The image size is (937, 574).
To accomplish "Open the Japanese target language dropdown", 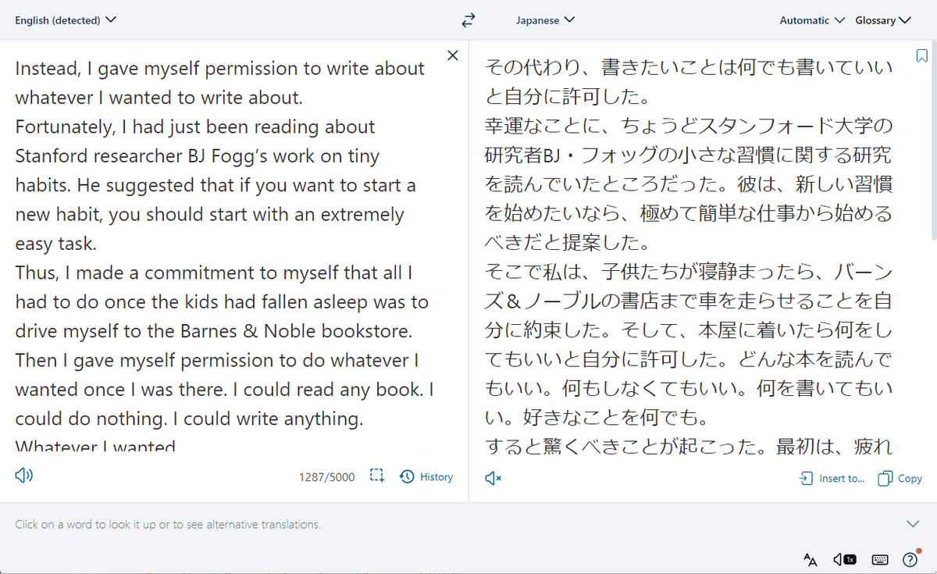I will click(545, 20).
